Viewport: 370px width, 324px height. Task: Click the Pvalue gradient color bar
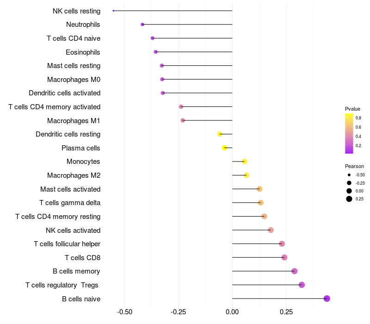[349, 133]
